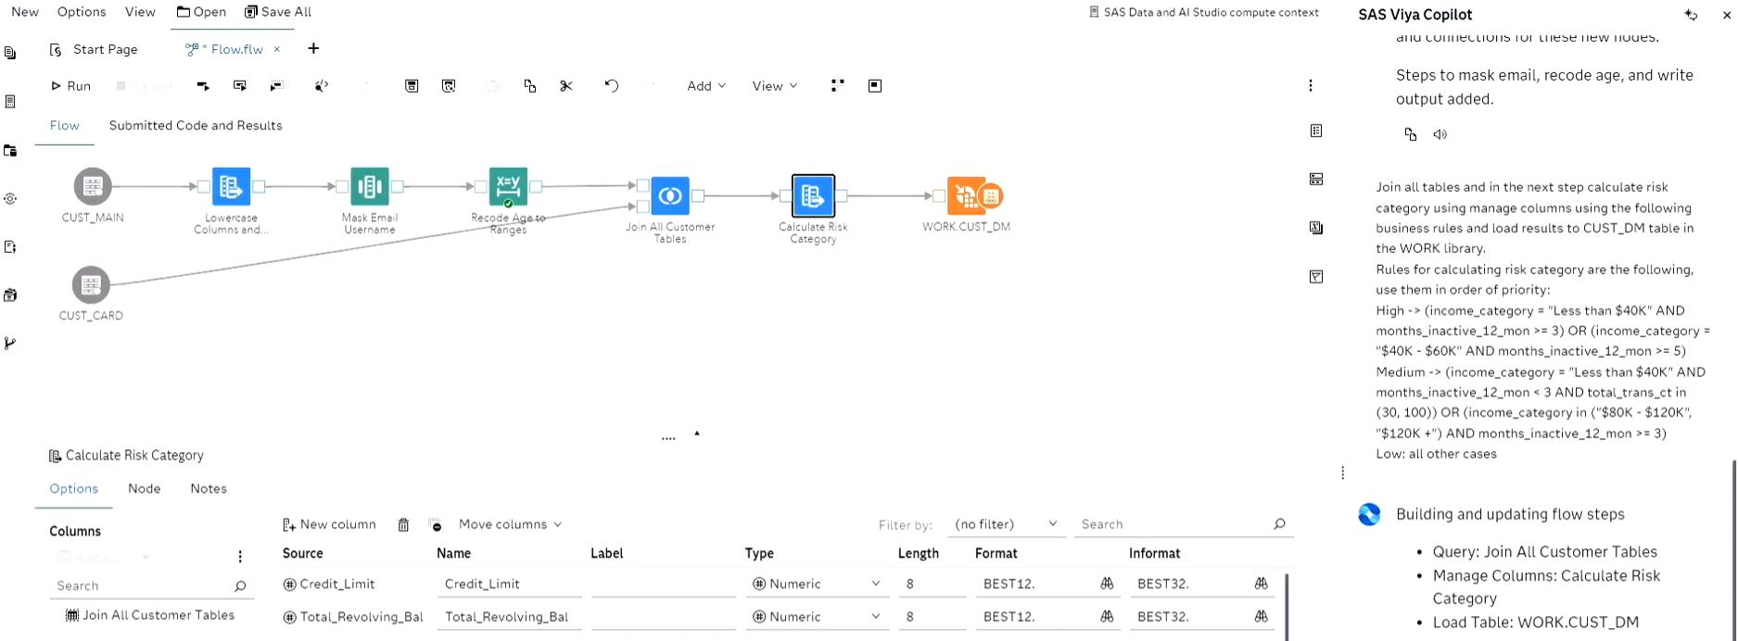Open the folders icon in left sidebar

(10, 150)
